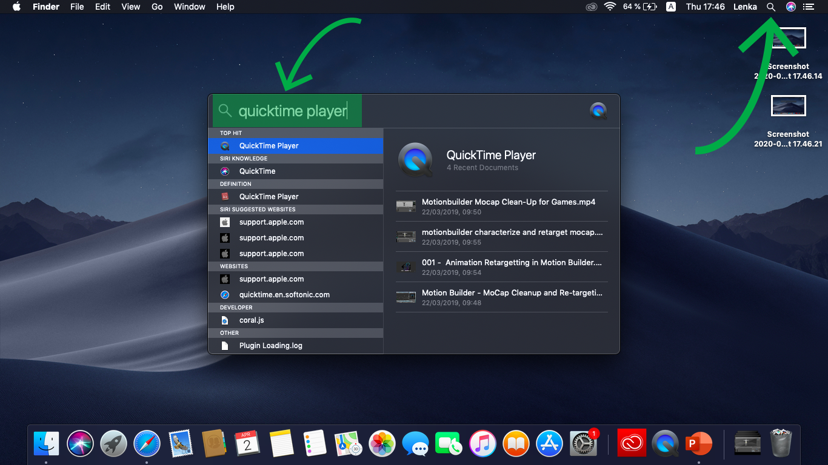The width and height of the screenshot is (828, 465).
Task: Open the View menu
Action: tap(131, 7)
